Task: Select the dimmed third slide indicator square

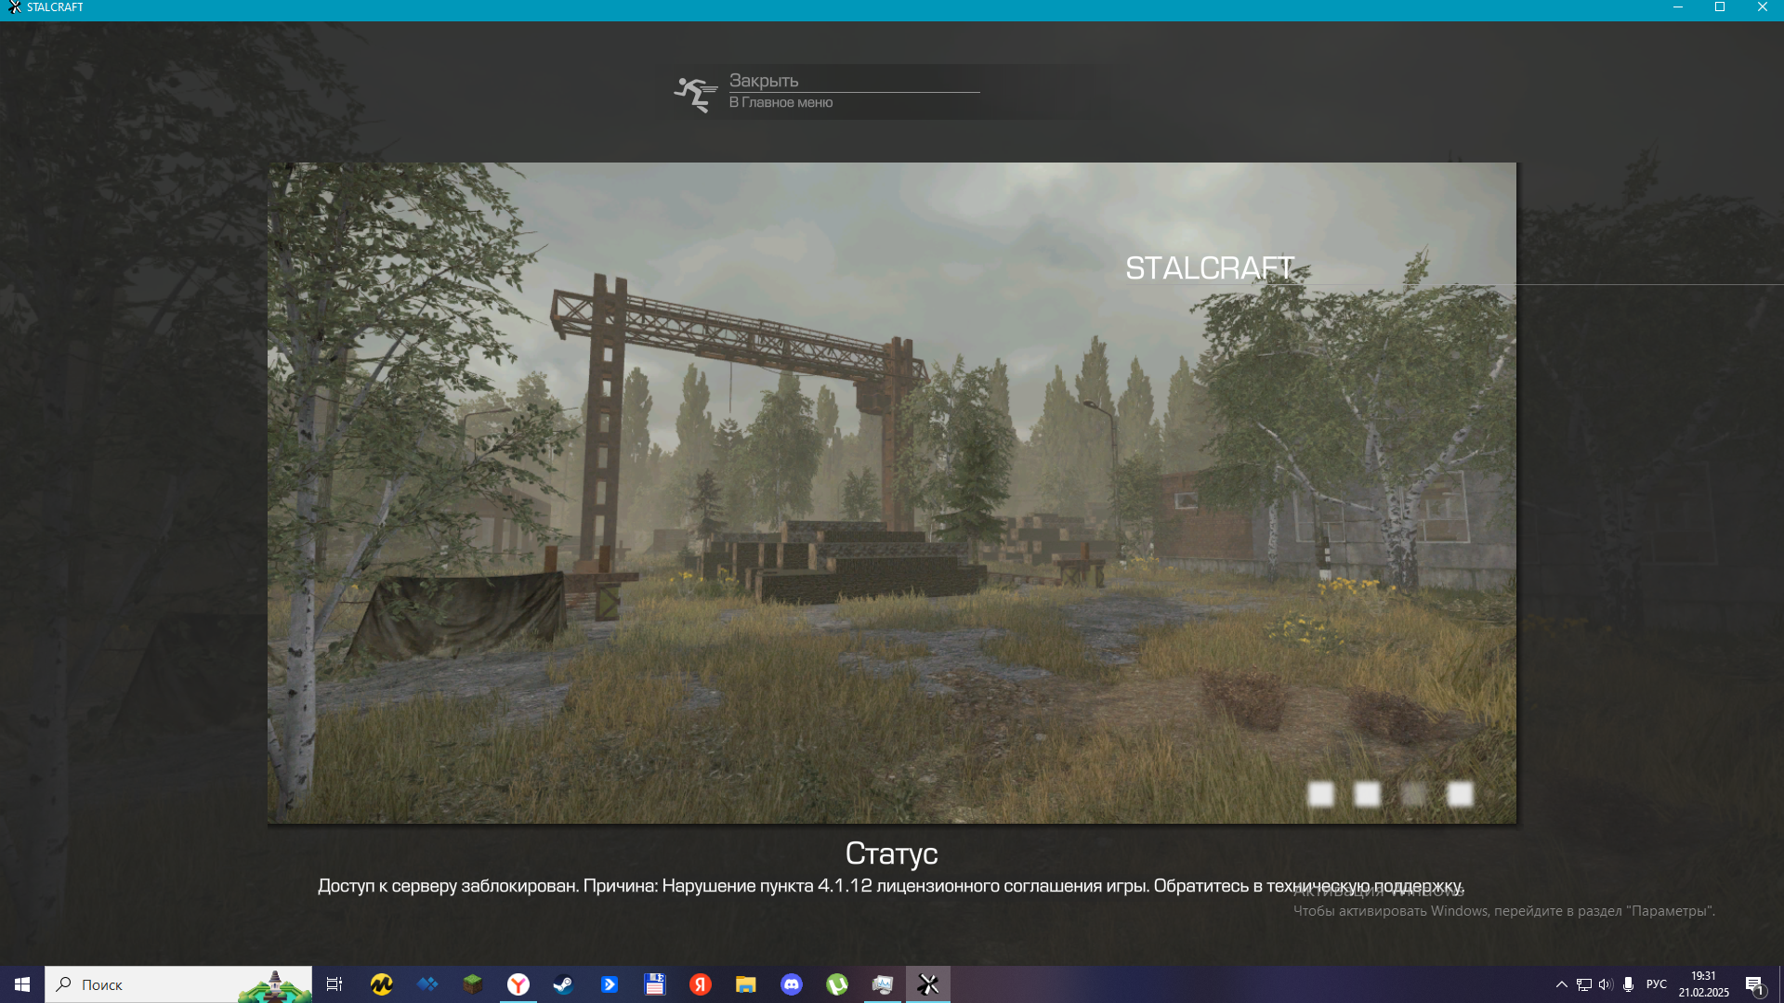Action: click(1413, 794)
